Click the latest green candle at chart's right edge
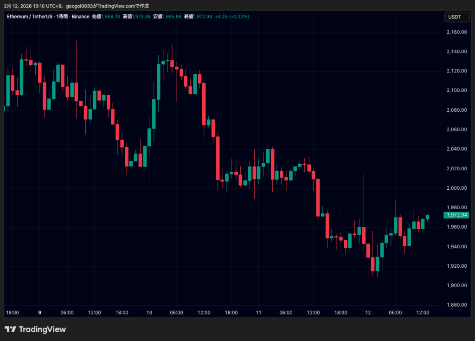Image resolution: width=475 pixels, height=341 pixels. [x=427, y=217]
